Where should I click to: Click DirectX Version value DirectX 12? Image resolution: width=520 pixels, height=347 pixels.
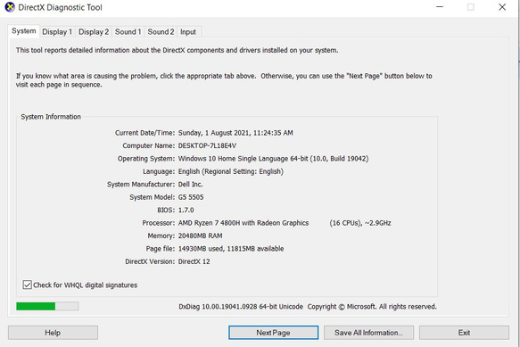194,261
